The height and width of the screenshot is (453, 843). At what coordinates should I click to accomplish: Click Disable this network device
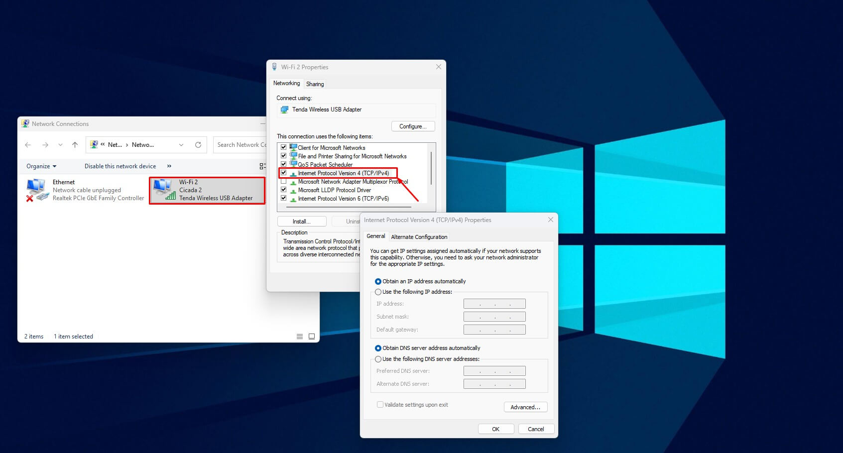[x=120, y=166]
